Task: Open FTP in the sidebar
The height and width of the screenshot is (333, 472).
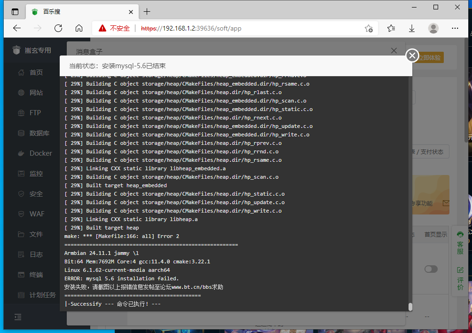Action: (x=35, y=113)
